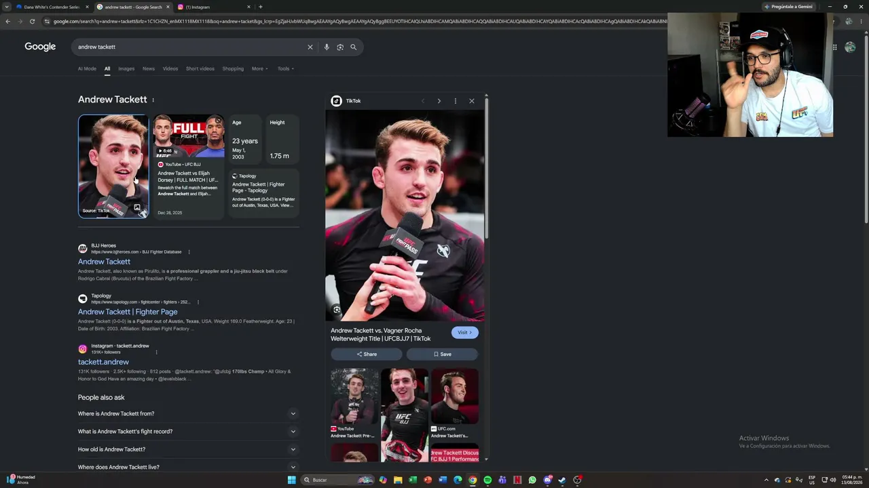
Task: Open the Google apps grid
Action: (834, 47)
